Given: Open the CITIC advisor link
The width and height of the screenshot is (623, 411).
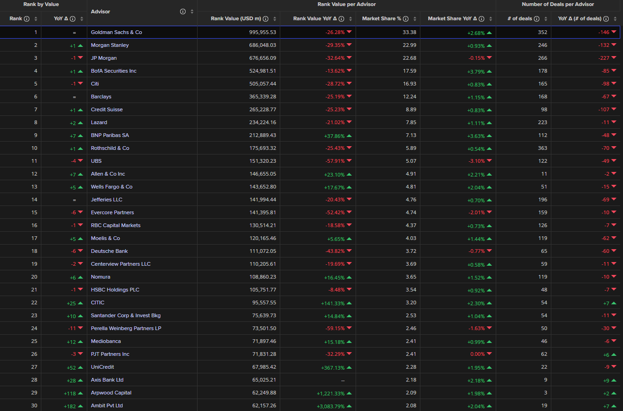Looking at the screenshot, I should coord(97,303).
